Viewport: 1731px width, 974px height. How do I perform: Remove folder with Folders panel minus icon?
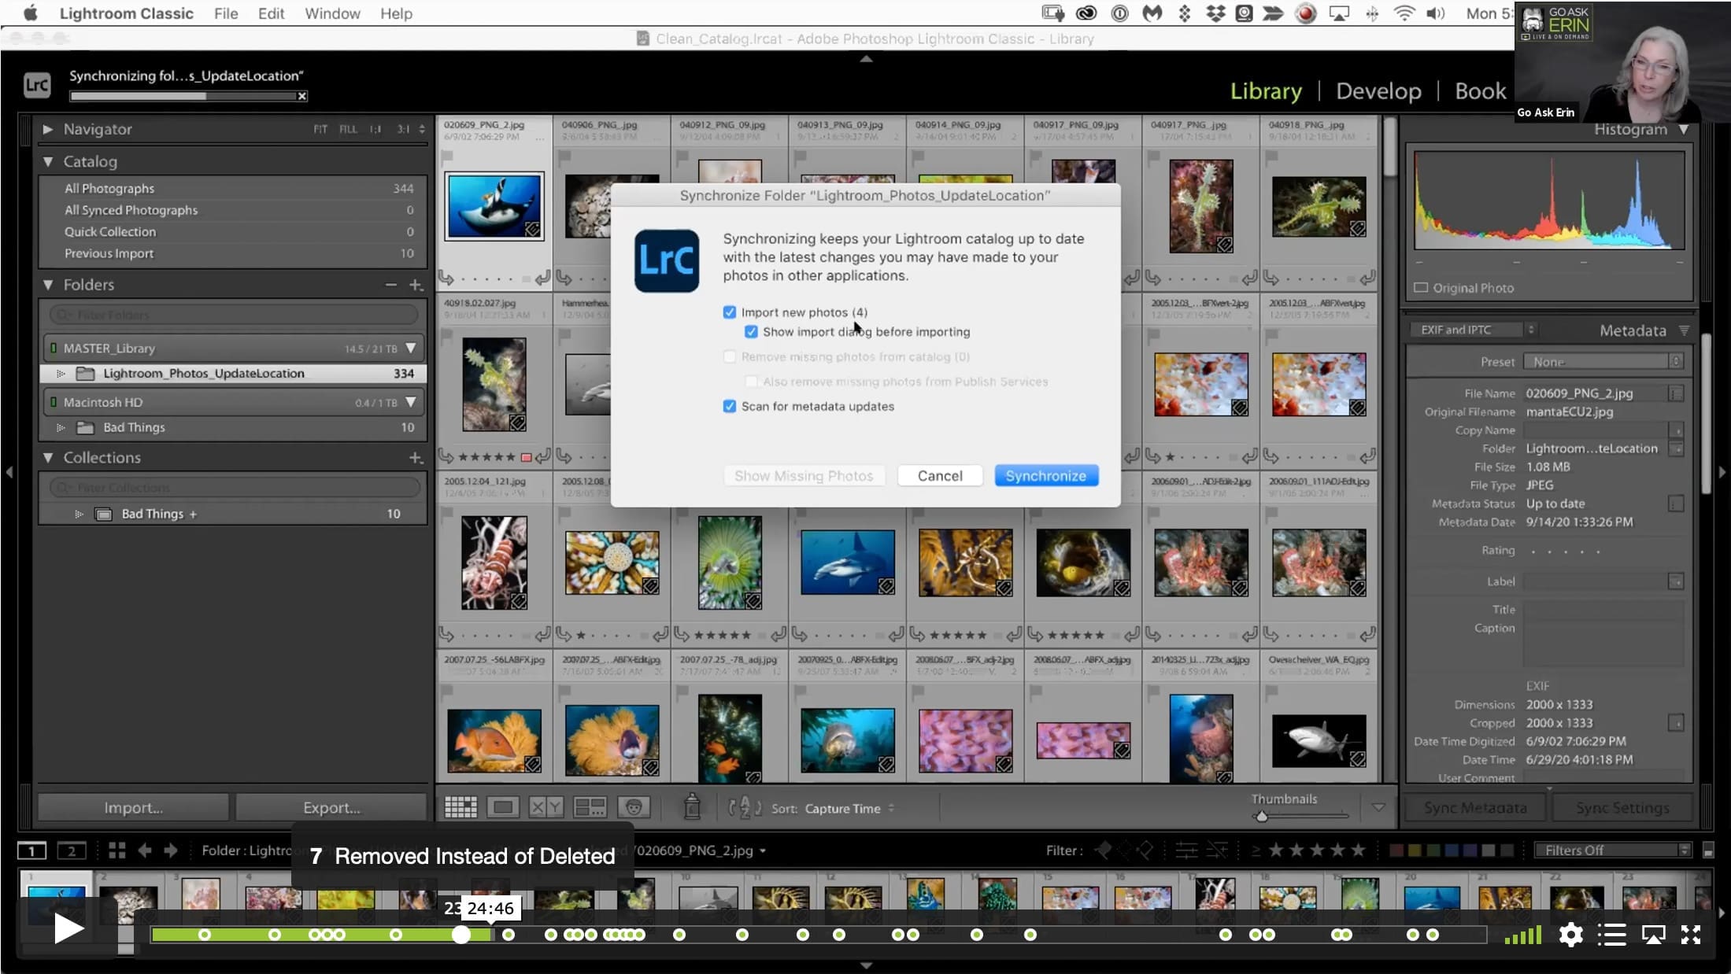coord(391,285)
